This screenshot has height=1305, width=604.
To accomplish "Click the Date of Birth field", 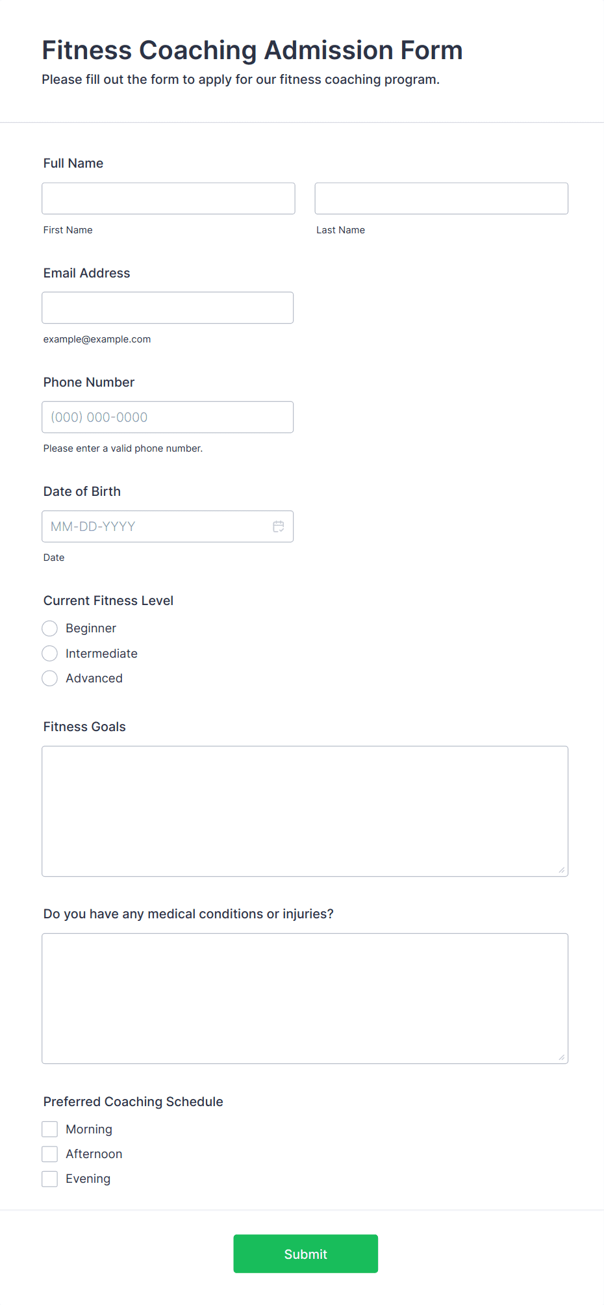I will [x=156, y=526].
